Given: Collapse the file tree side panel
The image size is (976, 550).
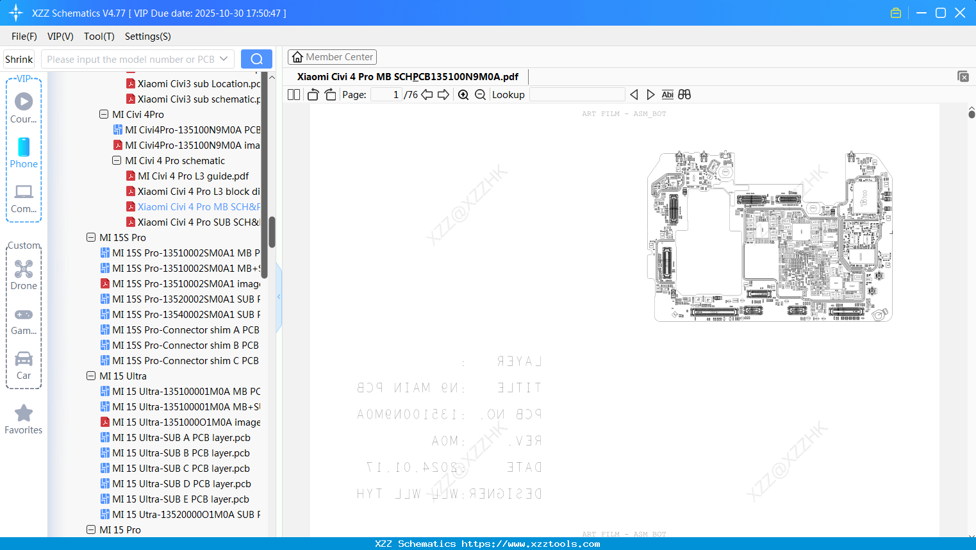Looking at the screenshot, I should click(x=278, y=296).
